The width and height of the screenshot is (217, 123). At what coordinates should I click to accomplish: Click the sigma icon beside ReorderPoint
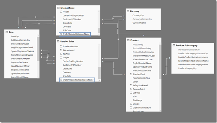[131, 89]
